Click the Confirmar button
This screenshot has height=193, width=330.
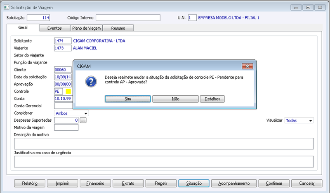pyautogui.click(x=274, y=184)
